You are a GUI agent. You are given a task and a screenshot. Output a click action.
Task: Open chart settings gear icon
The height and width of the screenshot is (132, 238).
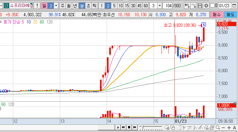pyautogui.click(x=206, y=6)
